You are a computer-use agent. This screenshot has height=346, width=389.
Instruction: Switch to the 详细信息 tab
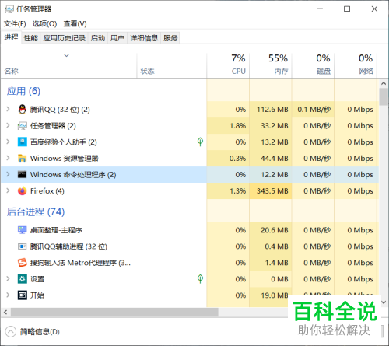click(x=144, y=38)
